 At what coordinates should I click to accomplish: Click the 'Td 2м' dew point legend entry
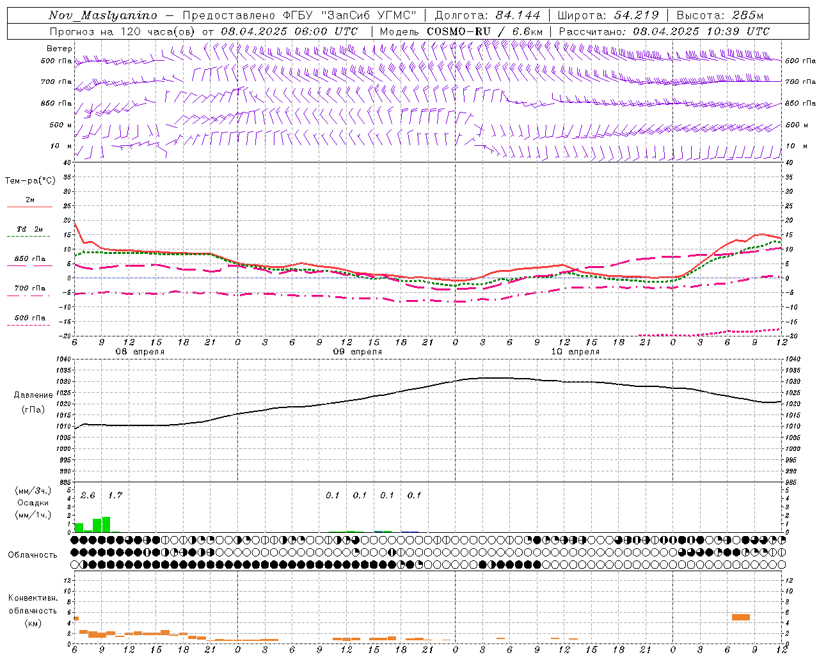tap(30, 229)
